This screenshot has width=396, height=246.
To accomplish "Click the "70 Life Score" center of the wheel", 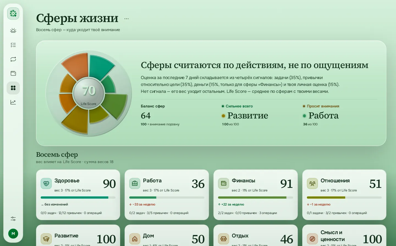I will 89,94.
